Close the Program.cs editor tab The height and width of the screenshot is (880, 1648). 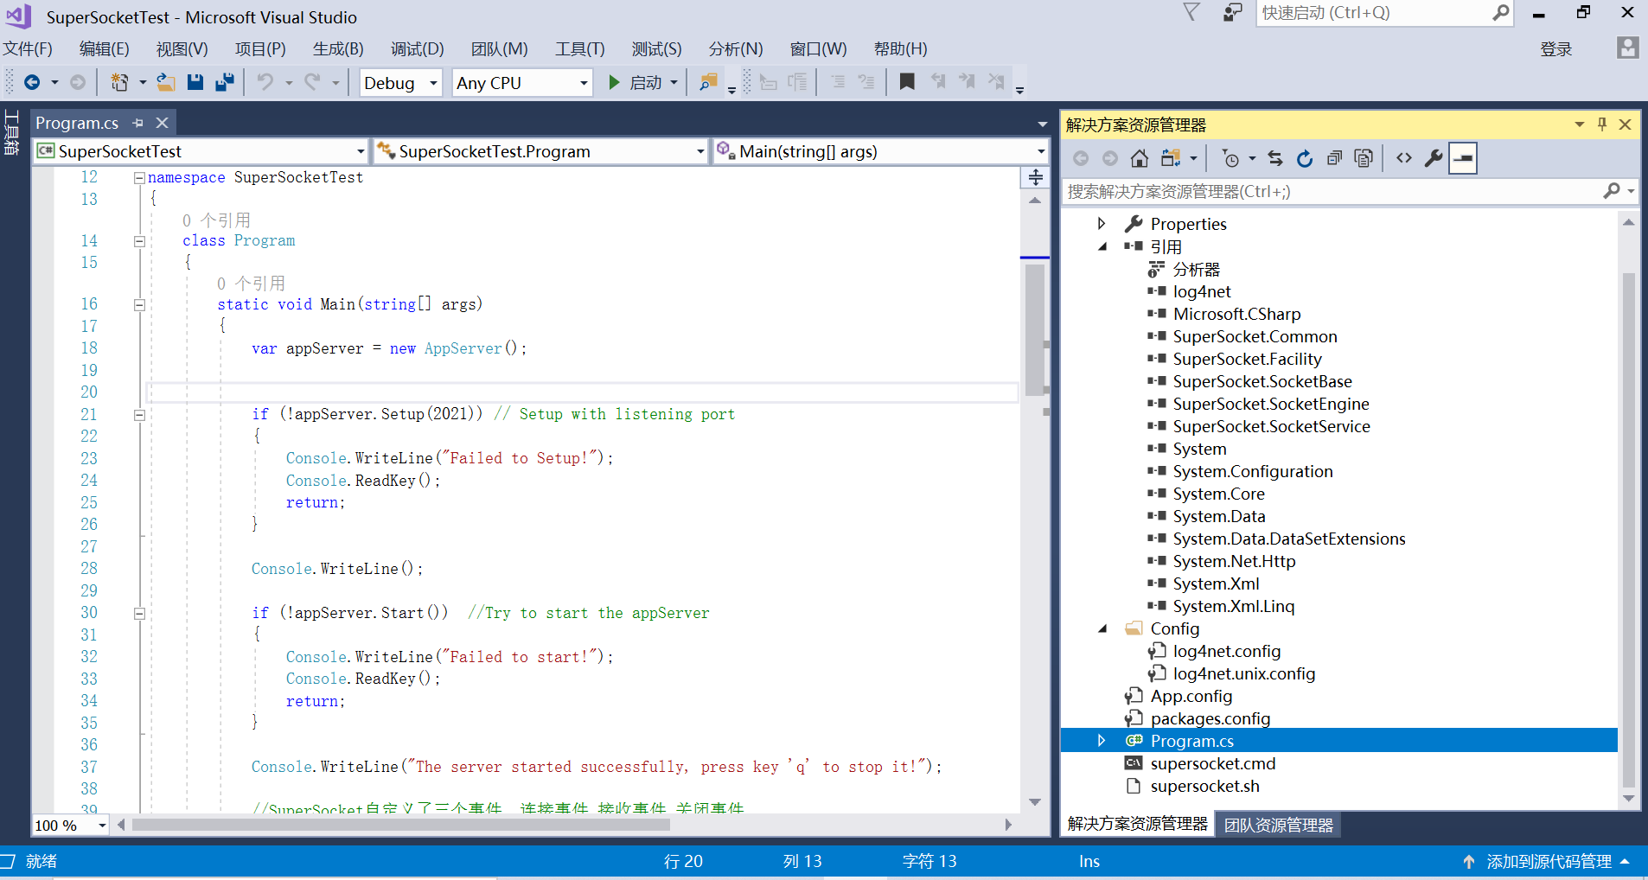pos(163,123)
